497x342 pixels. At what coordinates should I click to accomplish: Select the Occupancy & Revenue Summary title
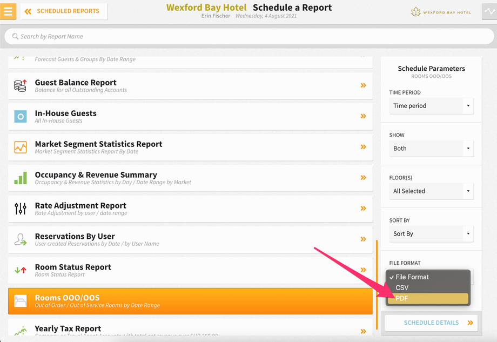96,175
